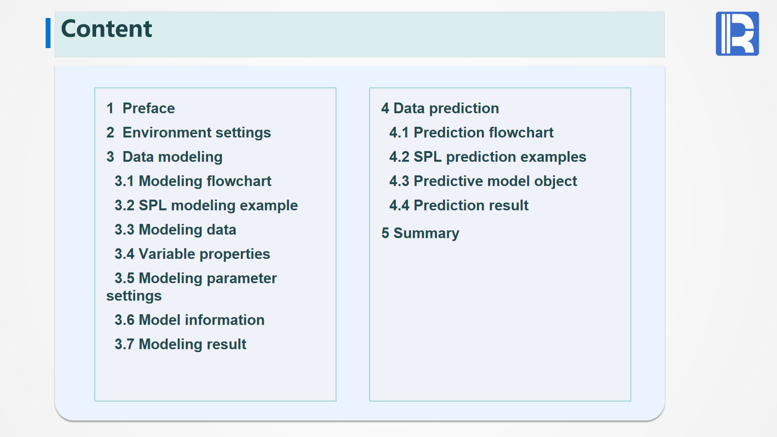Go to 3.7 Modeling result
Image resolution: width=777 pixels, height=437 pixels.
(x=180, y=344)
